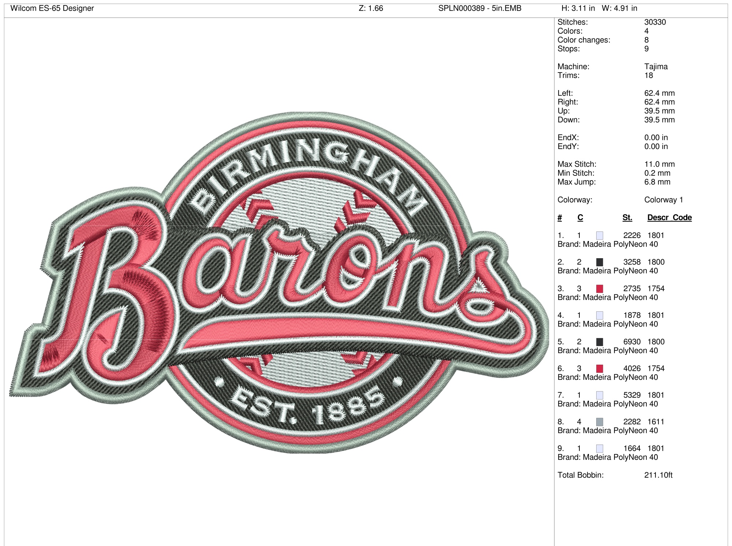Viewport: 732px width, 546px height.
Task: Click the min stitch value '0.2 mm'
Action: point(657,173)
